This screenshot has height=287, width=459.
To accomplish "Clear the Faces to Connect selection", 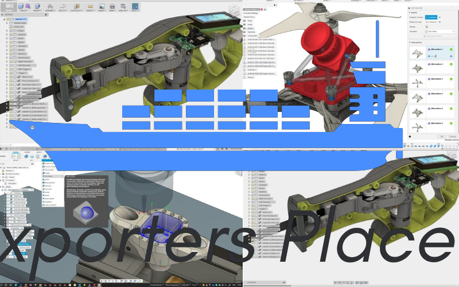I will [x=439, y=17].
